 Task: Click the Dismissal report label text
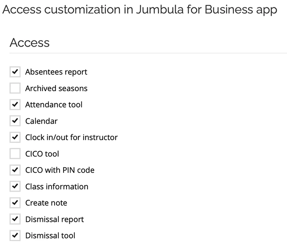(54, 219)
